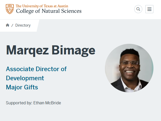Click the star emblem inside the shield logo

[x=10, y=9]
